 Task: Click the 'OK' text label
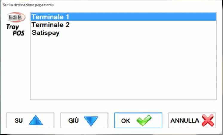click(126, 120)
